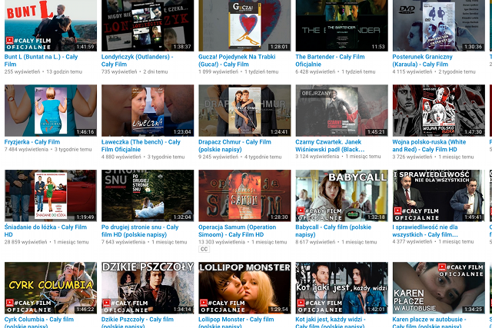Open the Wojna polsko-ruska thumbnail
This screenshot has height=328, width=492.
point(438,111)
